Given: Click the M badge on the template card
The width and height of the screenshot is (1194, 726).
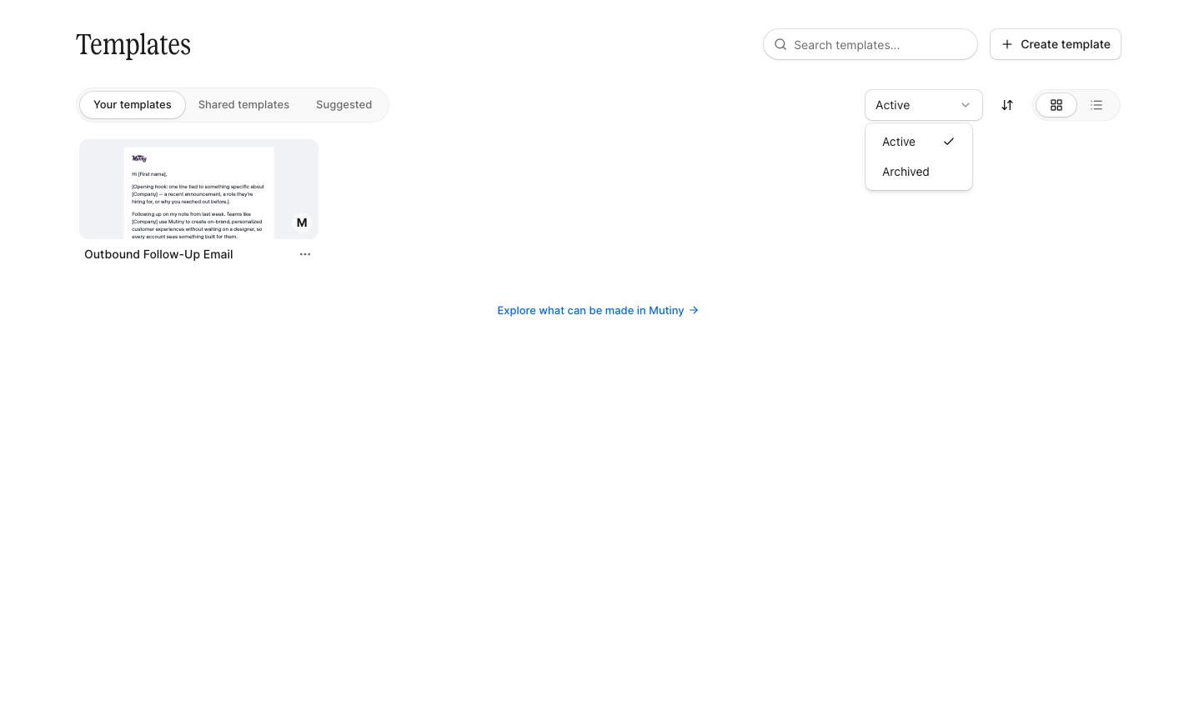Looking at the screenshot, I should (302, 223).
